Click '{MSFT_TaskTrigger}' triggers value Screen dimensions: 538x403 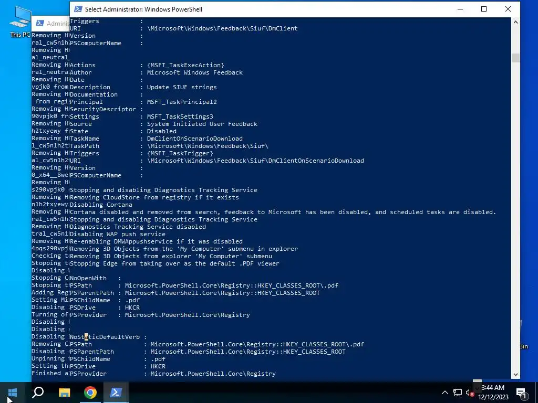point(180,153)
